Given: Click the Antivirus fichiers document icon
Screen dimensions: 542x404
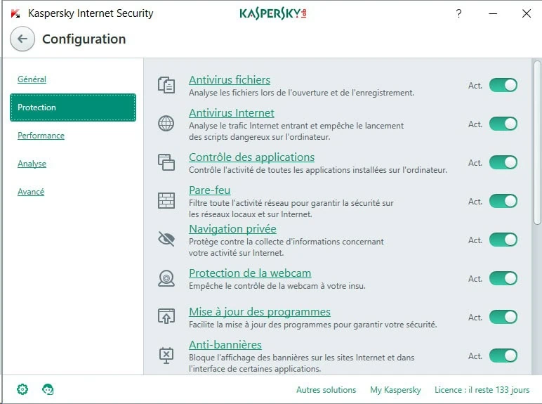Looking at the screenshot, I should tap(166, 85).
